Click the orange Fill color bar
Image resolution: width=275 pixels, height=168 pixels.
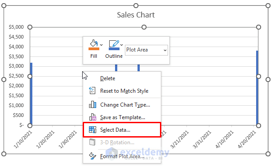[94, 49]
